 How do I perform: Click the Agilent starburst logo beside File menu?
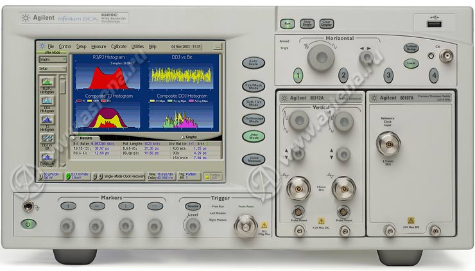[42, 46]
